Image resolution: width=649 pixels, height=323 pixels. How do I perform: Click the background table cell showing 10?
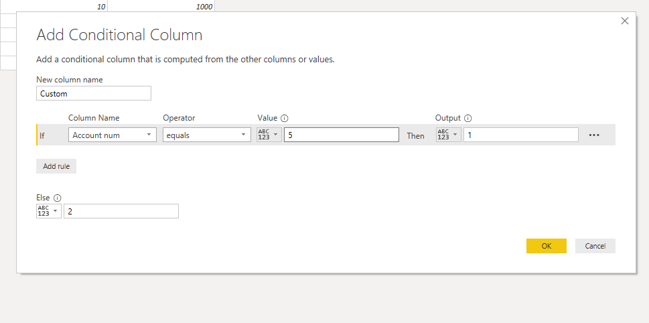pos(54,6)
